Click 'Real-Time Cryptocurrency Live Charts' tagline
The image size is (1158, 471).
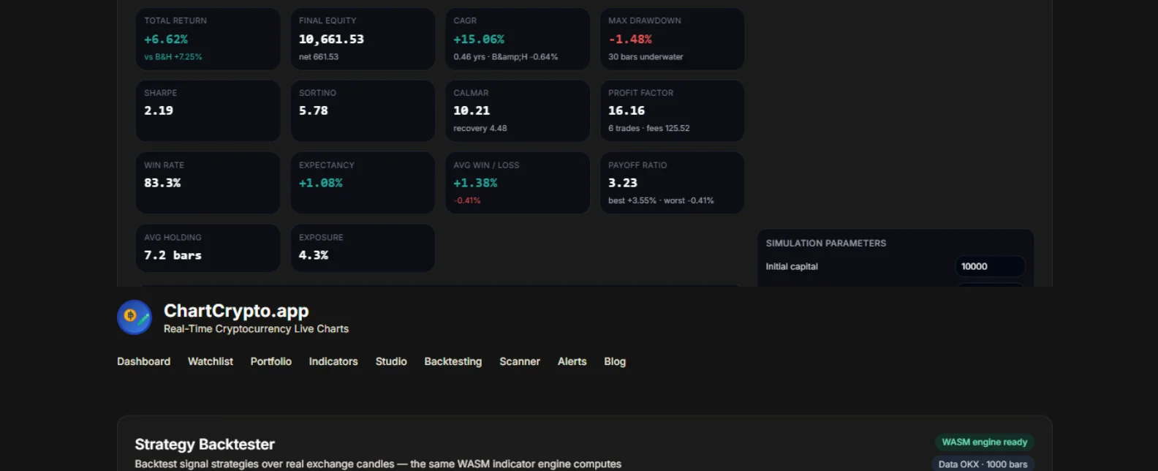[x=256, y=329]
